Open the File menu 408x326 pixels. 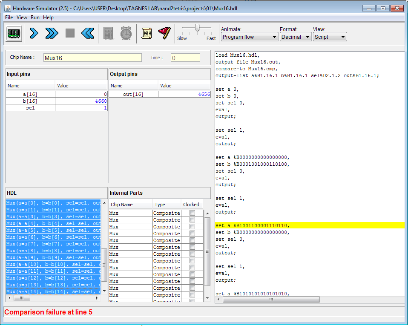(x=9, y=17)
